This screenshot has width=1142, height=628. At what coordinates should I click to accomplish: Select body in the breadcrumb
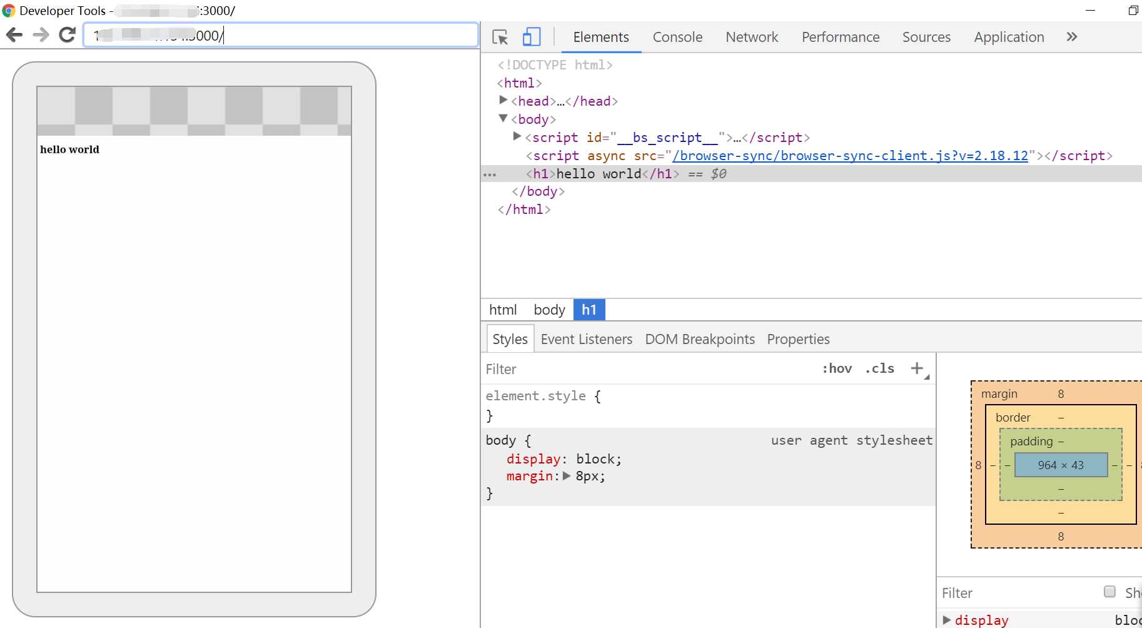tap(549, 310)
